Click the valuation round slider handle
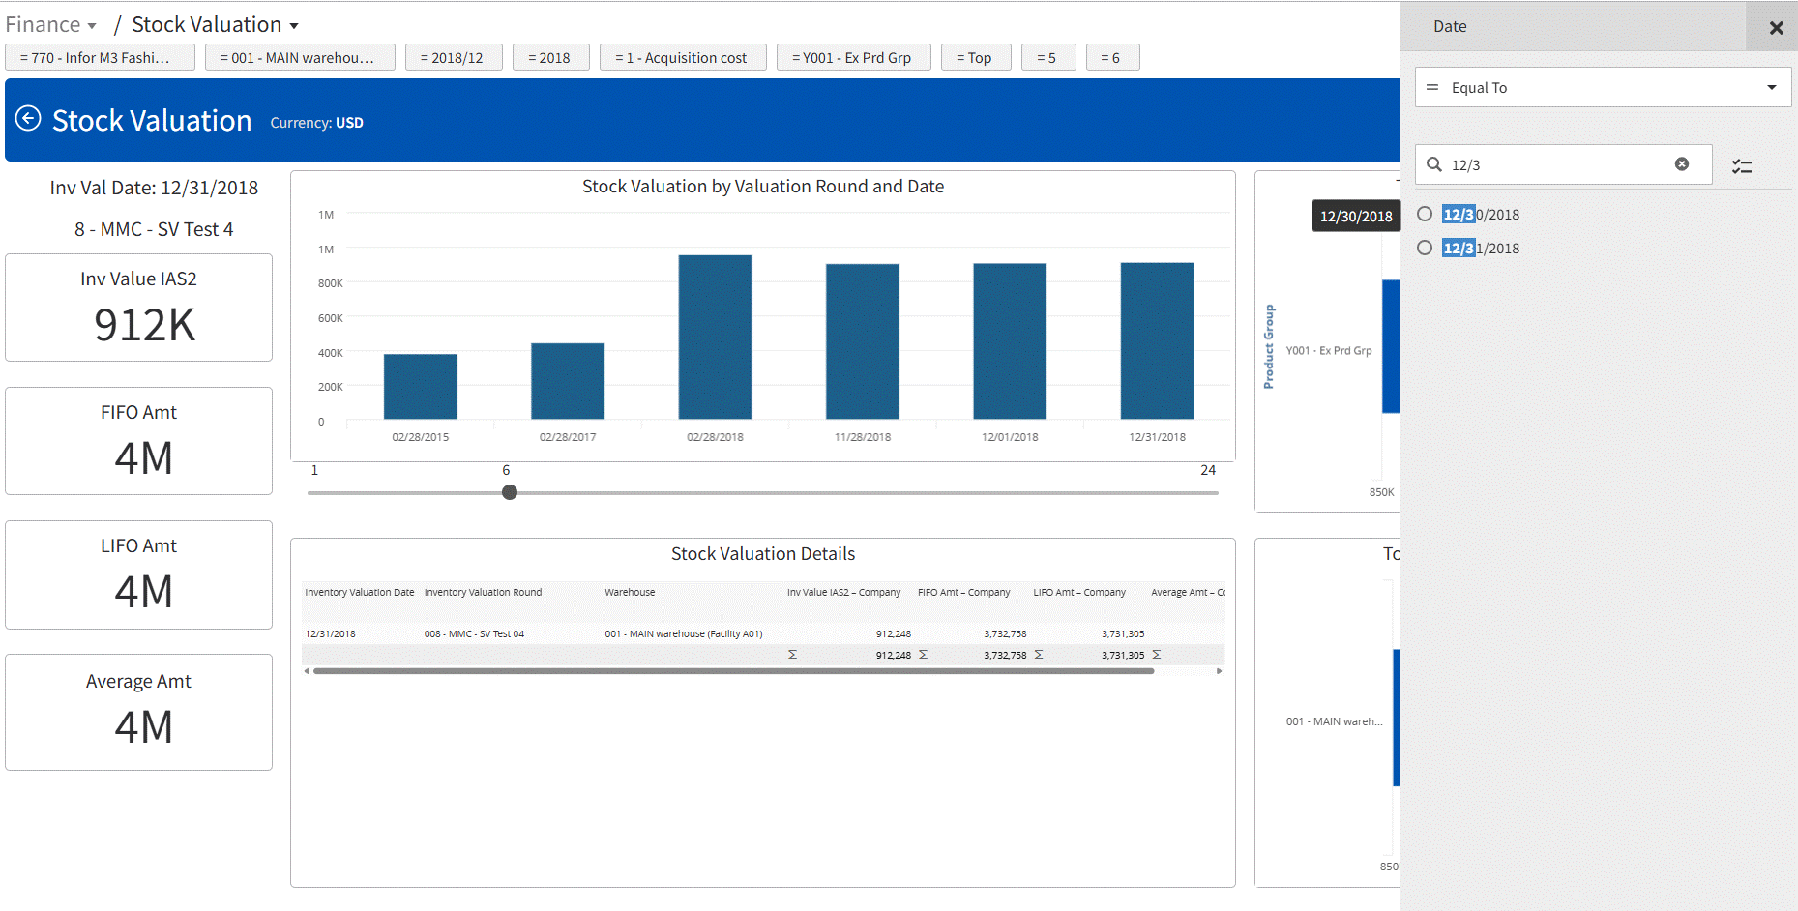 click(x=510, y=492)
